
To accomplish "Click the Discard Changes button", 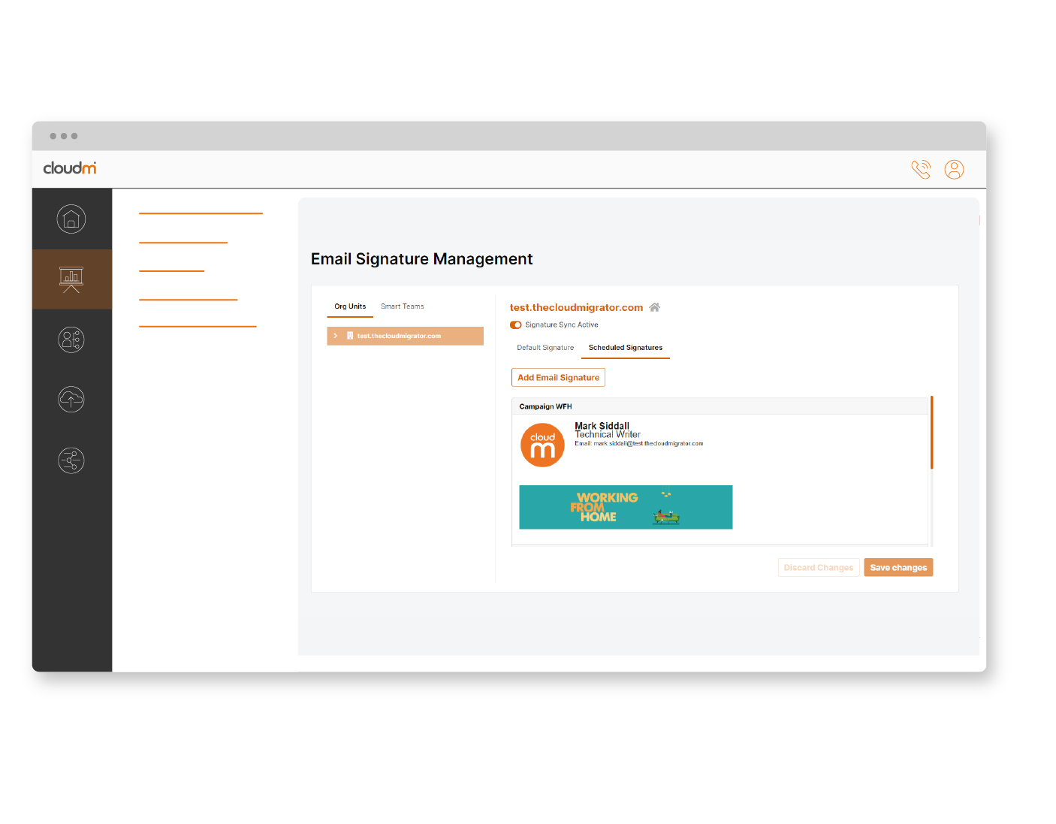I will (x=819, y=568).
